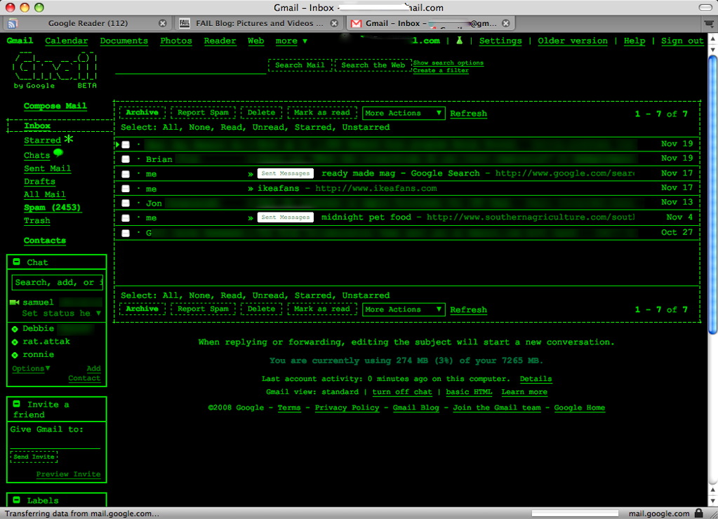The height and width of the screenshot is (519, 718).
Task: Click the chat bubble icon beside Chats
Action: [x=58, y=153]
